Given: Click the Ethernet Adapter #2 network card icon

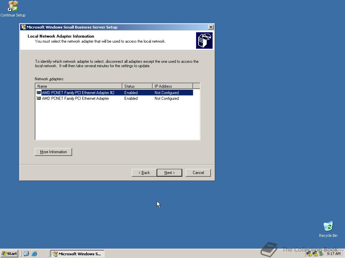Looking at the screenshot, I should (39, 93).
